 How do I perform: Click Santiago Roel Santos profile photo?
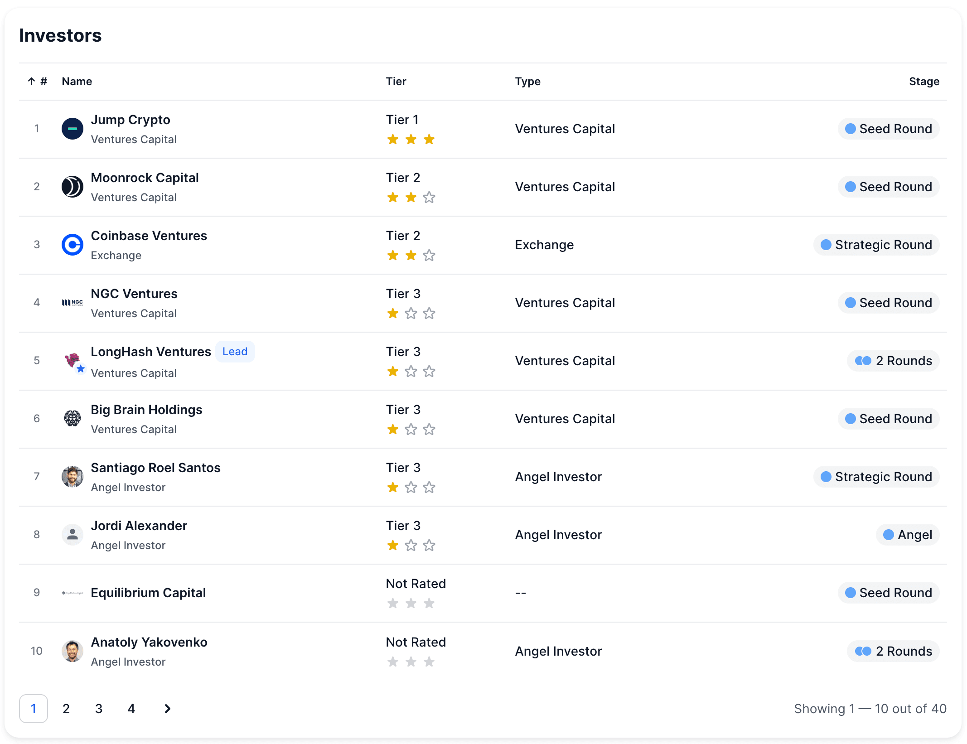click(x=73, y=477)
